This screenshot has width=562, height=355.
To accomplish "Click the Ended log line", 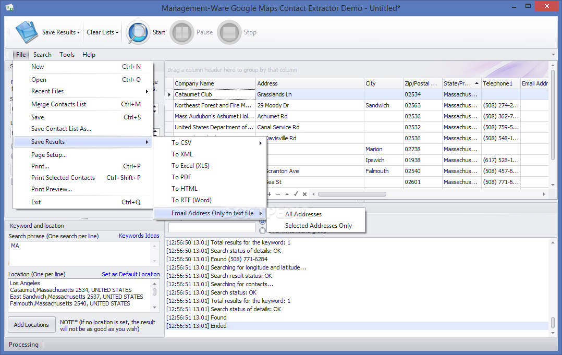I will (x=357, y=326).
